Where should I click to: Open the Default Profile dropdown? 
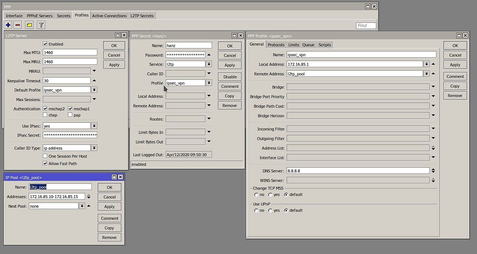(94, 90)
